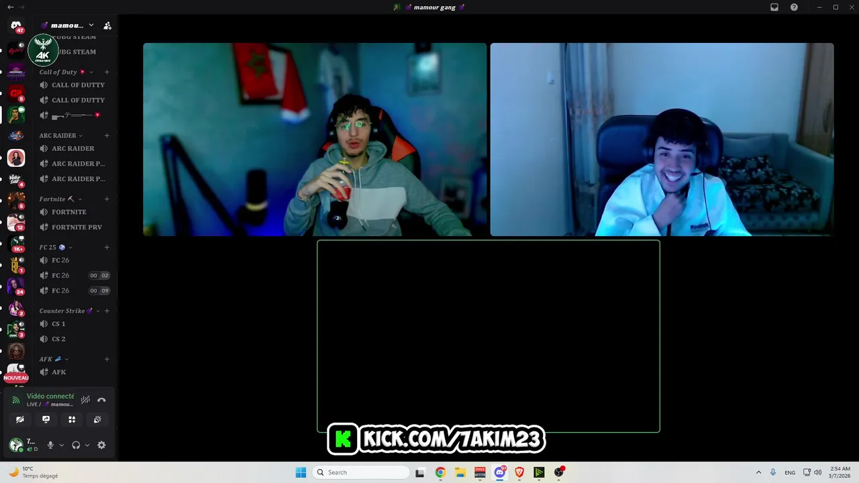Open the ENG language switcher
This screenshot has width=859, height=483.
[x=790, y=472]
